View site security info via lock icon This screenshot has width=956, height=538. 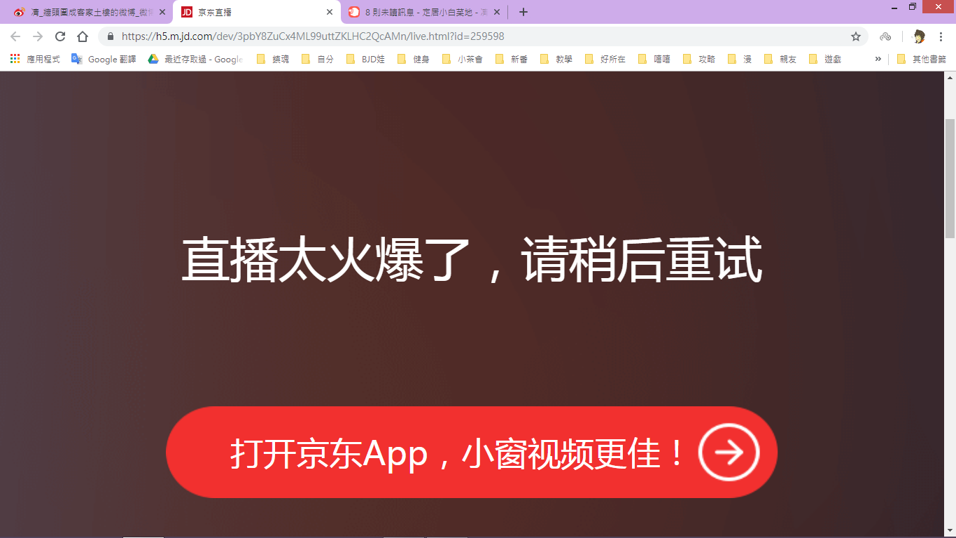tap(110, 36)
